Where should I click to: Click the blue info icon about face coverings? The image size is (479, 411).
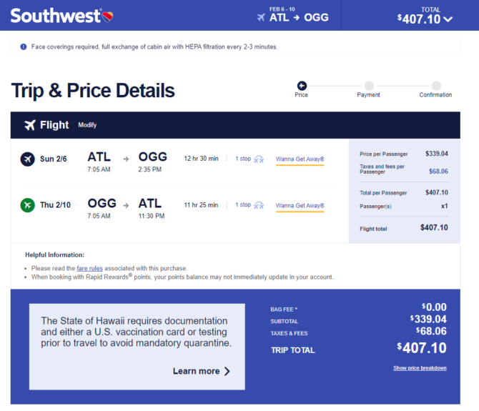pos(23,46)
